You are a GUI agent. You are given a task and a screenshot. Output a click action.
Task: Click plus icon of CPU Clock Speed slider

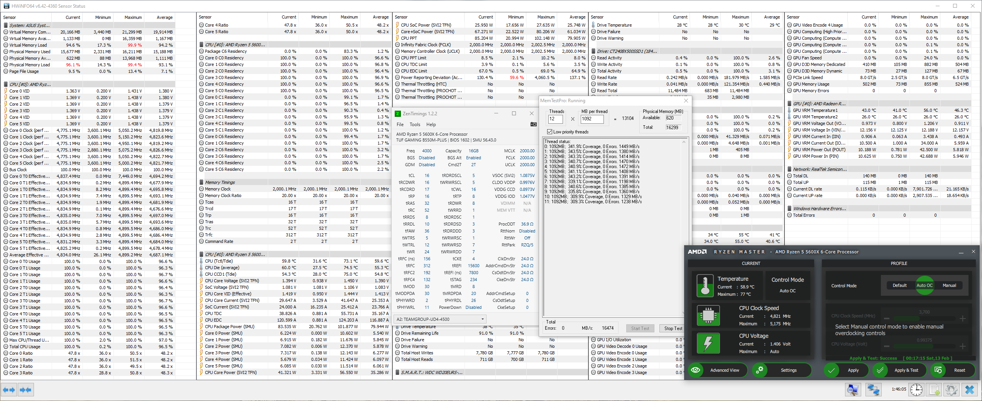click(x=963, y=318)
